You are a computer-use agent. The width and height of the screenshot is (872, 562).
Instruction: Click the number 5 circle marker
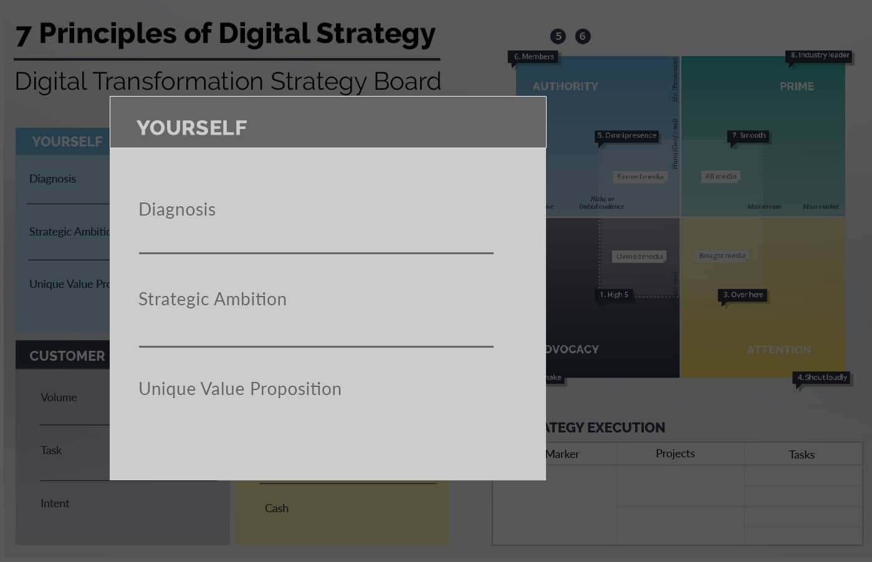coord(558,36)
